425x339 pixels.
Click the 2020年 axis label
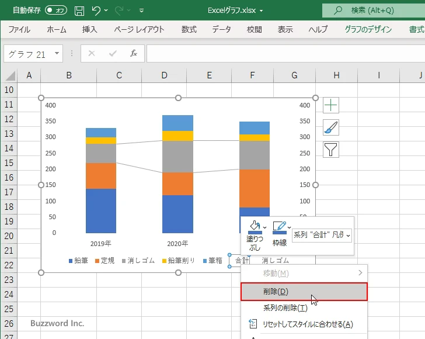177,244
